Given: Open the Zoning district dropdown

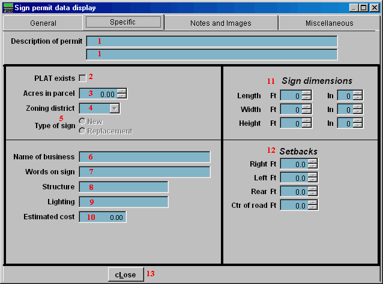Looking at the screenshot, I should coord(115,108).
